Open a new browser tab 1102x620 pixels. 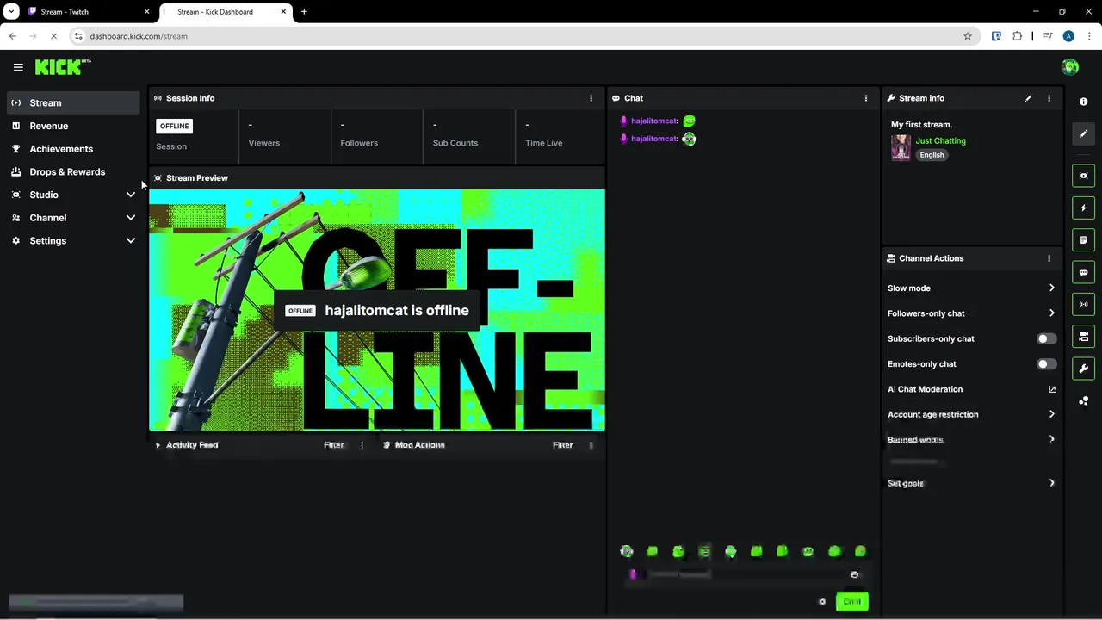tap(304, 12)
